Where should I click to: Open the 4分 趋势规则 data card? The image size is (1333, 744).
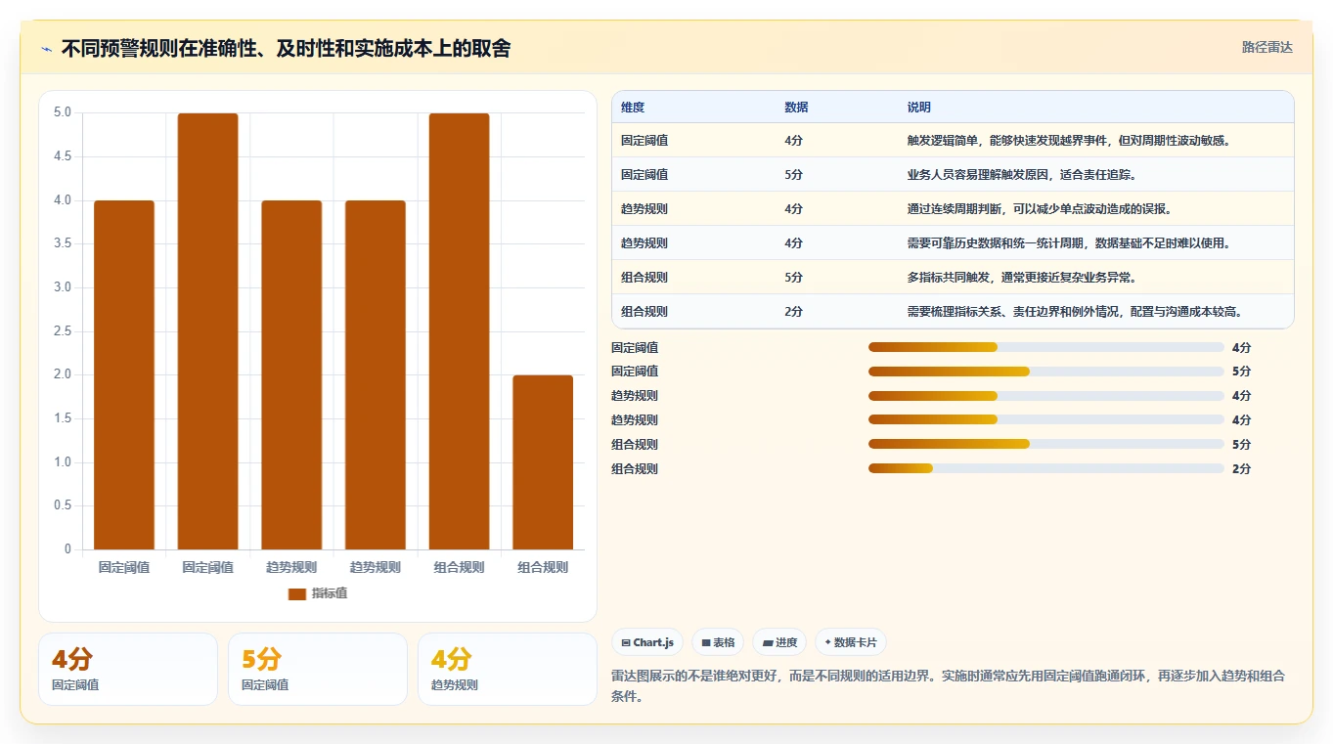508,669
